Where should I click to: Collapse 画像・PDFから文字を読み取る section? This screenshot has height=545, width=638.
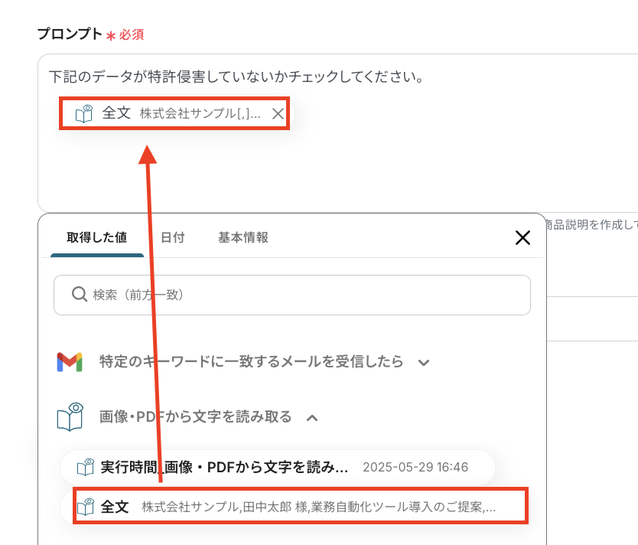point(312,418)
